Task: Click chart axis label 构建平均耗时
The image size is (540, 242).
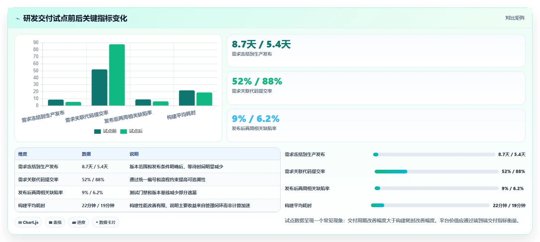Action: (x=181, y=115)
